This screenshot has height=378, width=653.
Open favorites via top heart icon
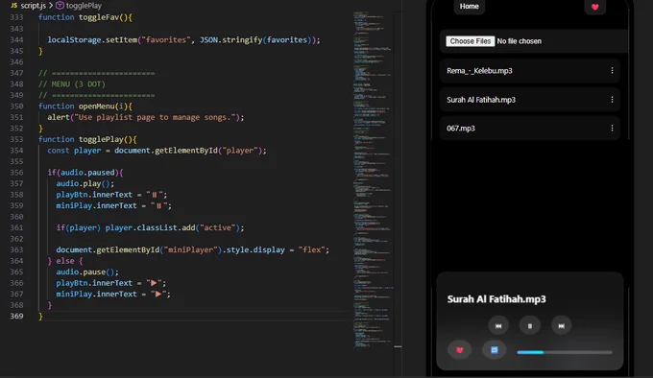594,7
